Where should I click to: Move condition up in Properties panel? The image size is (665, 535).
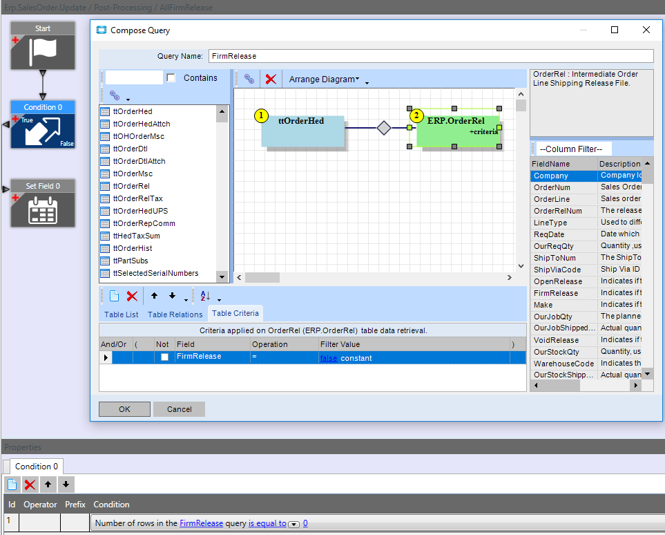[x=48, y=485]
